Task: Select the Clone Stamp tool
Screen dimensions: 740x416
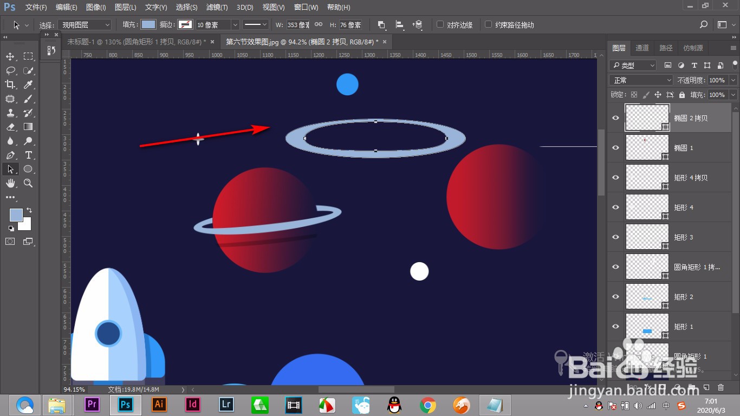Action: 10,113
